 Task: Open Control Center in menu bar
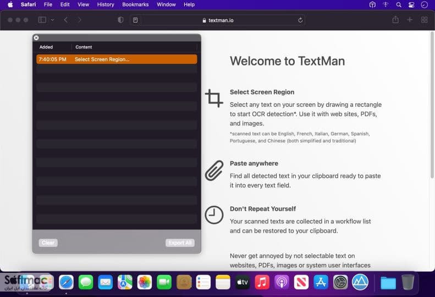click(411, 4)
